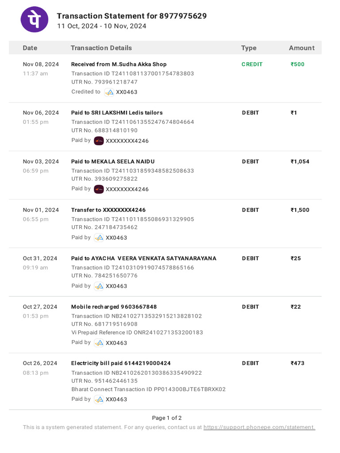This screenshot has width=340, height=453.
Task: Click bank icon in MEKALA SEELA NAIDU payment
Action: (99, 189)
